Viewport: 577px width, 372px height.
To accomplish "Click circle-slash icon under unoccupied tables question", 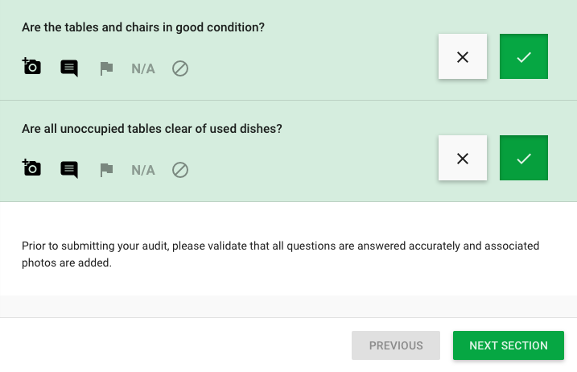I will (x=180, y=170).
